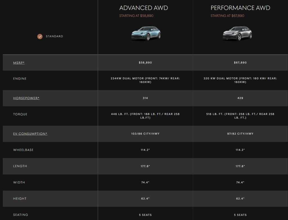Viewport: 288px width, 220px height.
Task: Click the Performance AWD trim heading
Action: click(x=240, y=8)
